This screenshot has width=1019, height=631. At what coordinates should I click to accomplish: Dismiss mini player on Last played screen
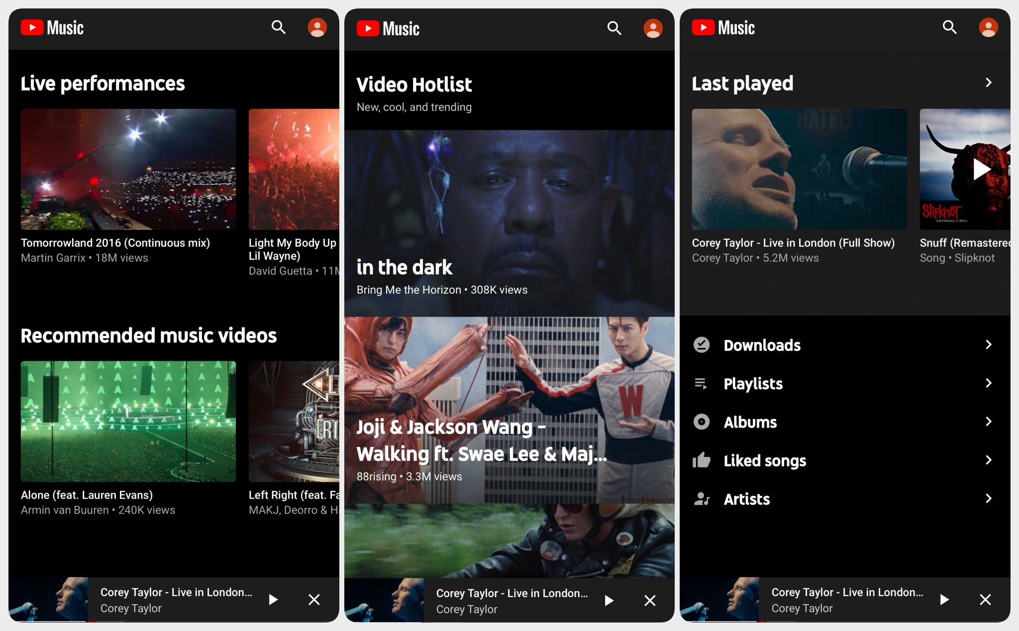tap(985, 600)
